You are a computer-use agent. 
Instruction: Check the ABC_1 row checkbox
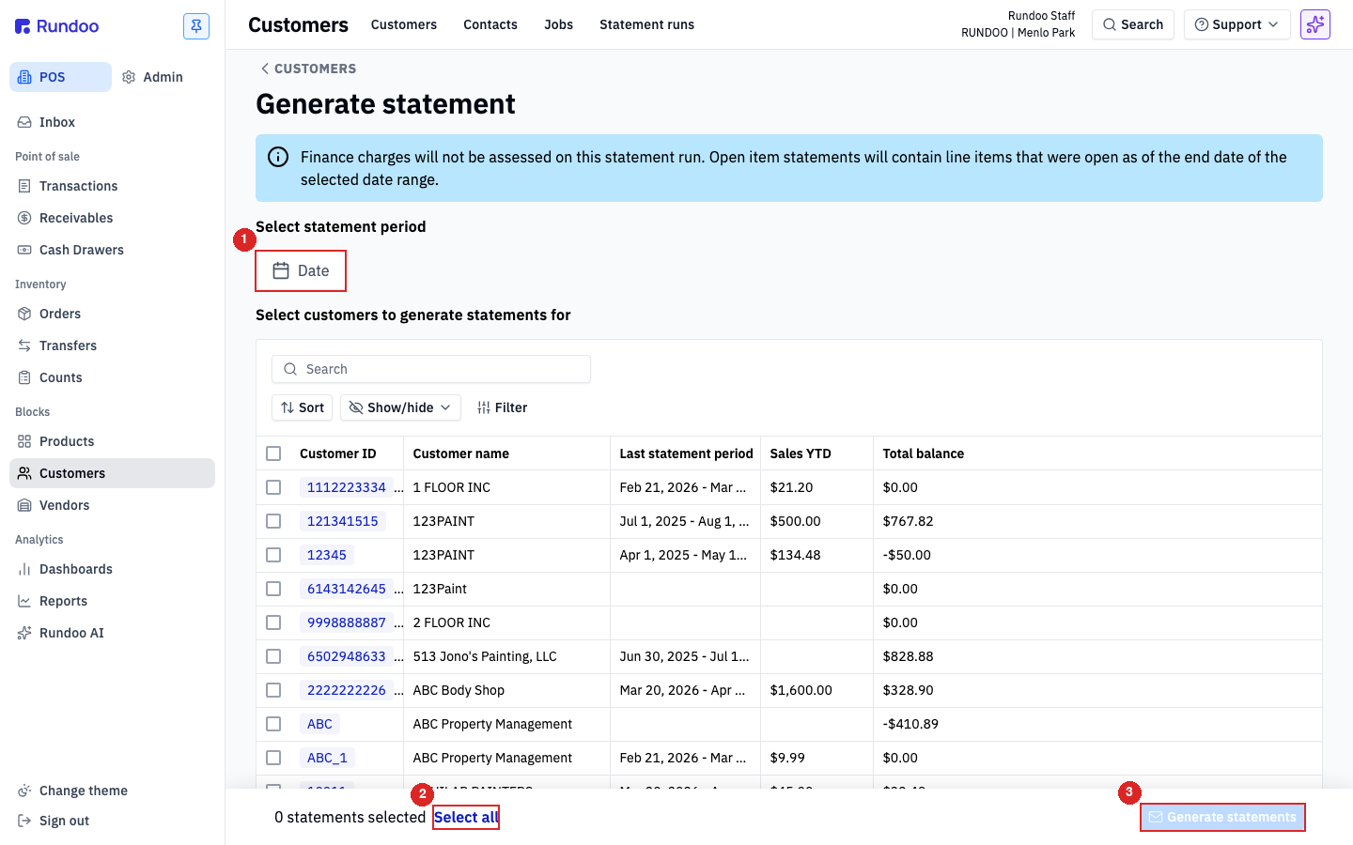[x=273, y=758]
